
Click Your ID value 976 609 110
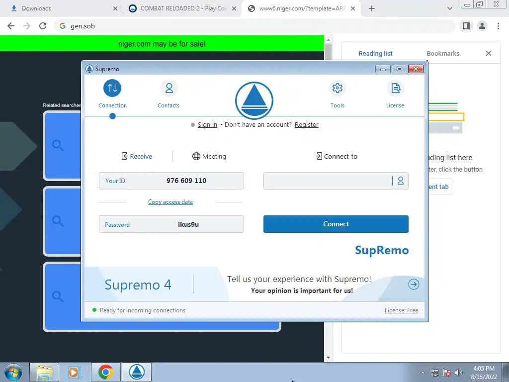coord(186,181)
